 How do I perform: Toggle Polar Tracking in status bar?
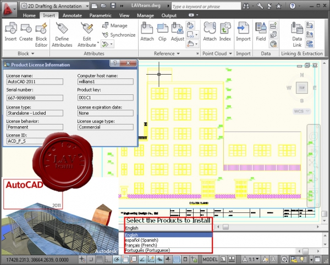pyautogui.click(x=117, y=260)
